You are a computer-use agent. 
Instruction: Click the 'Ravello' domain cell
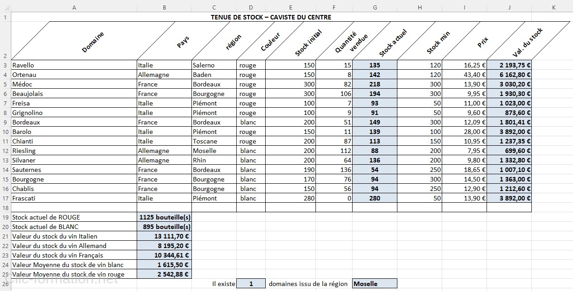point(74,65)
